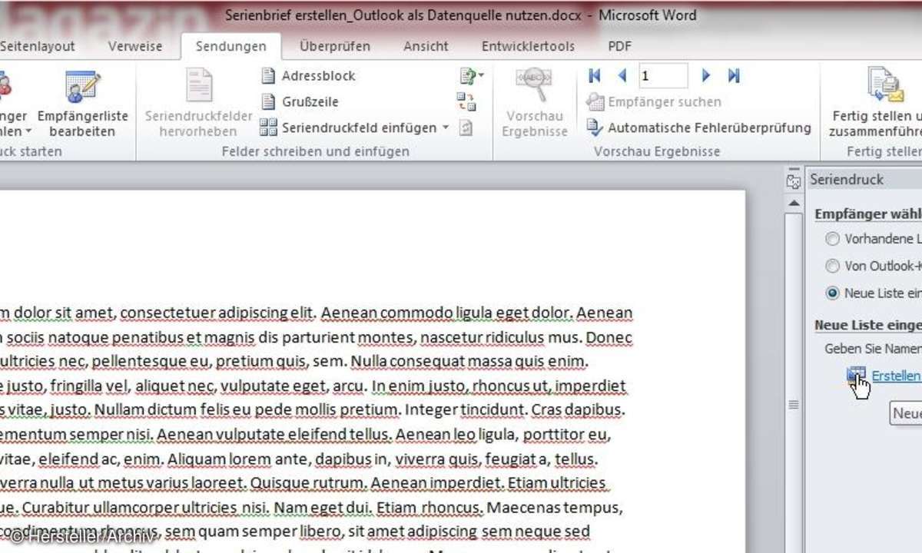Click the vertical scrollbar thumb

793,404
